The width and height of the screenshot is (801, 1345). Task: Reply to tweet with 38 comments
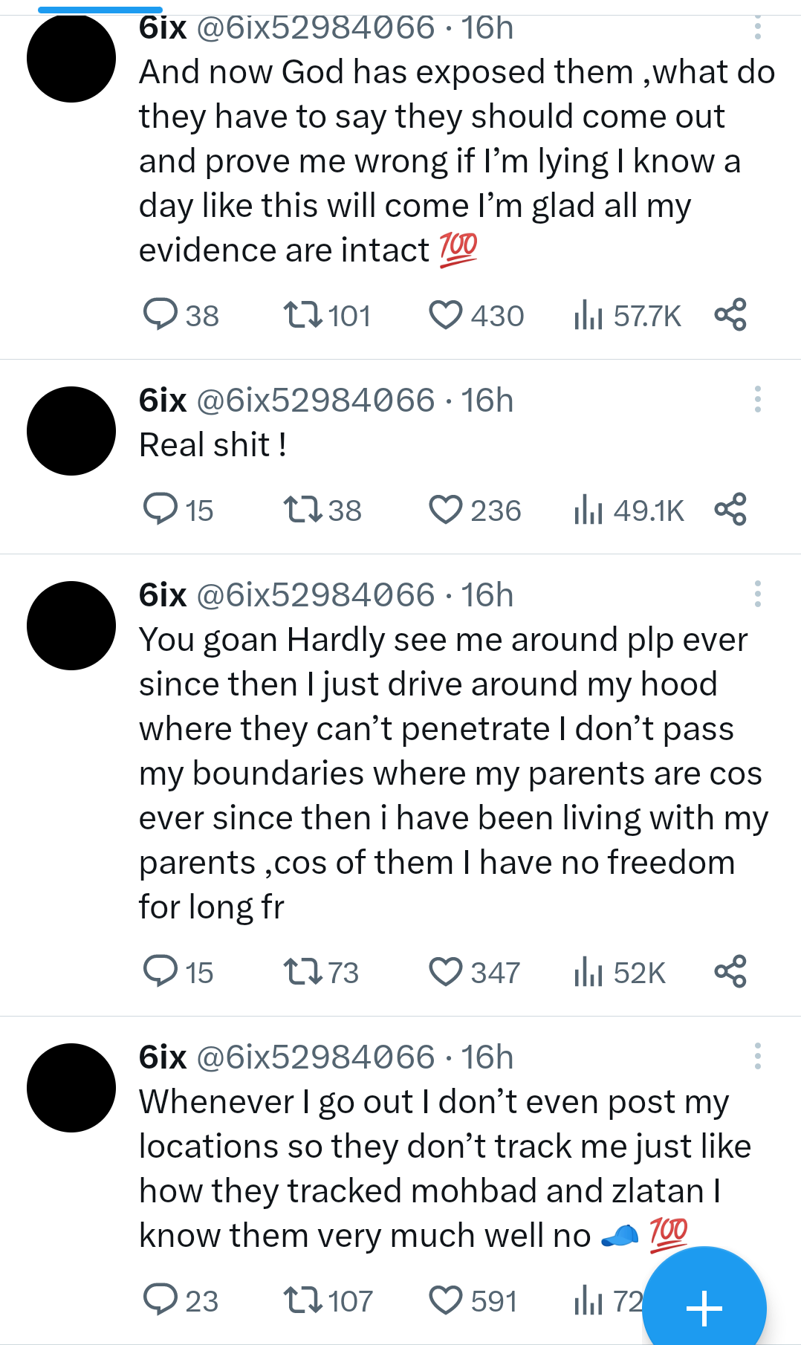[160, 315]
